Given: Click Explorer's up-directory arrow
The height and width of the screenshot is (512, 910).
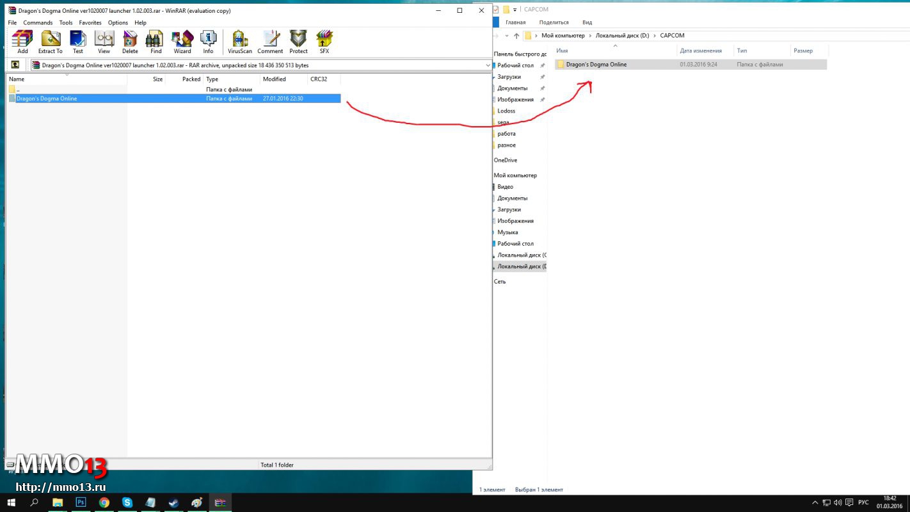Looking at the screenshot, I should pyautogui.click(x=516, y=36).
